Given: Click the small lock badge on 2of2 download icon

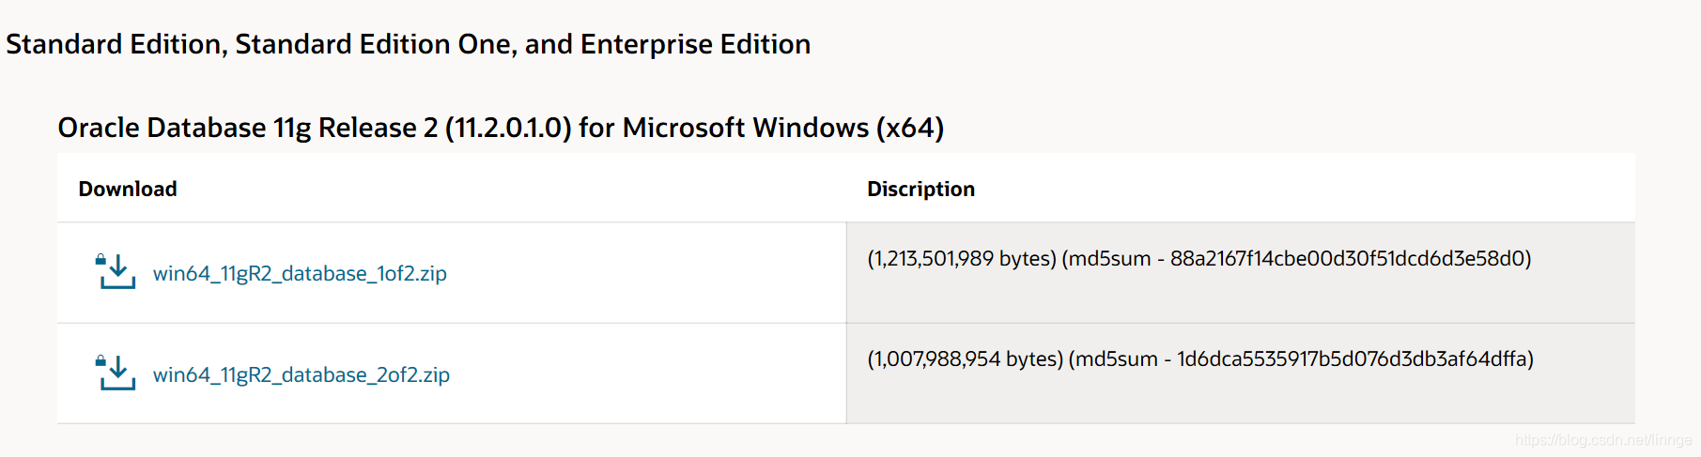Looking at the screenshot, I should (101, 360).
